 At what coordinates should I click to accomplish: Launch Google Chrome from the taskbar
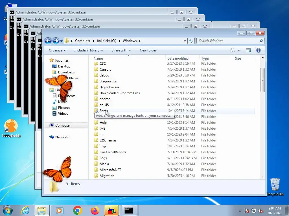point(77,210)
